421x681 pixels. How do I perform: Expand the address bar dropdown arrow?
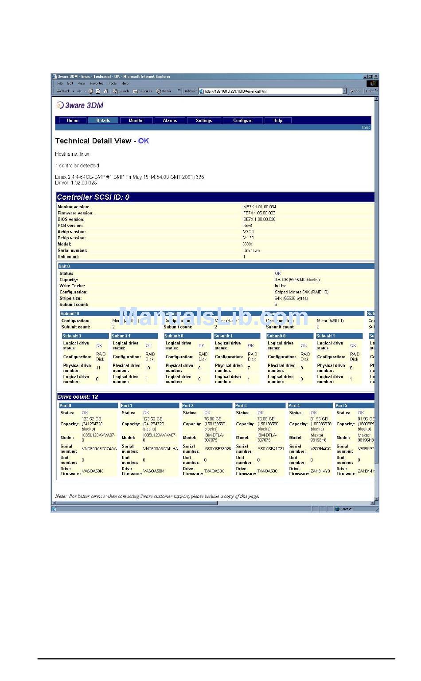[344, 91]
